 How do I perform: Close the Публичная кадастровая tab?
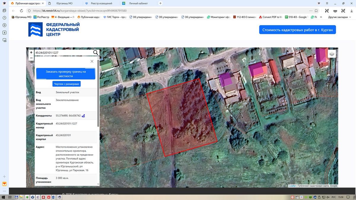pos(42,3)
